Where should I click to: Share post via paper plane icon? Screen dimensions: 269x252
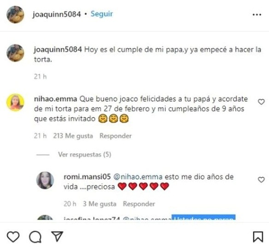(x=57, y=236)
